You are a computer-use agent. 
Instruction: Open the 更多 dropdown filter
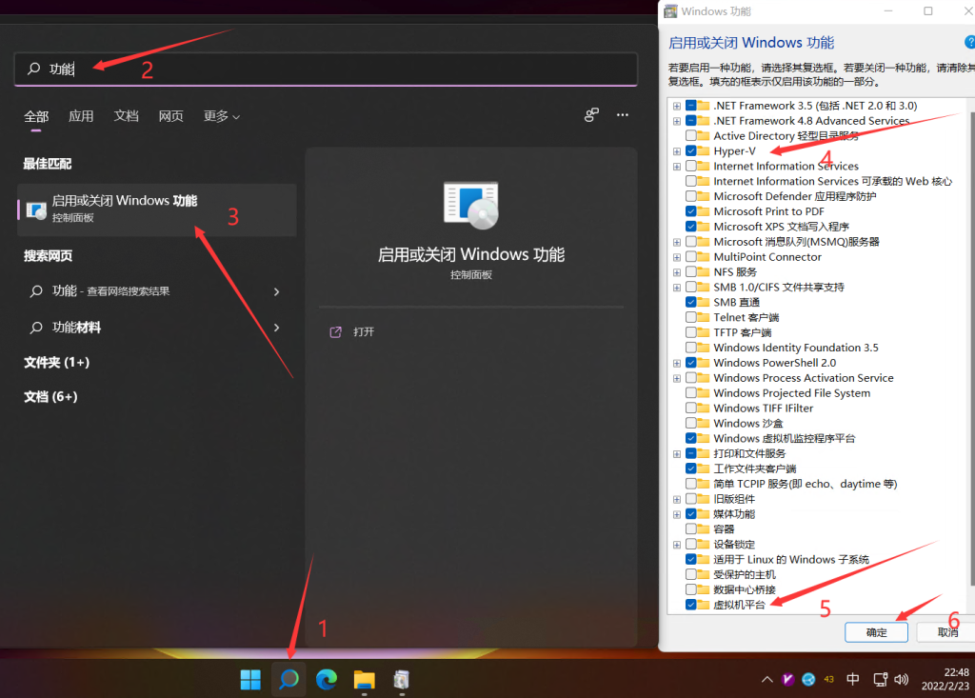[x=221, y=116]
